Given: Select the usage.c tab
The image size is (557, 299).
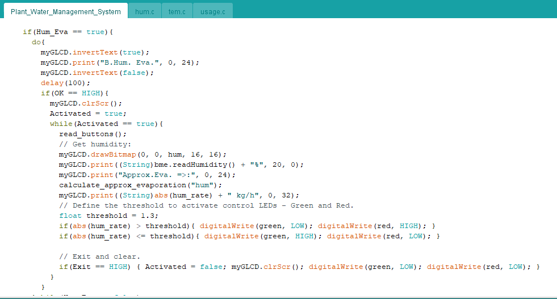Looking at the screenshot, I should click(212, 11).
